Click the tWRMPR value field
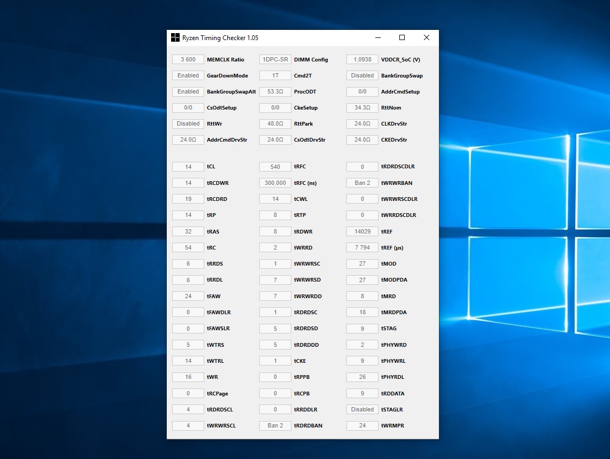Screen dimensions: 610x459 (362, 425)
